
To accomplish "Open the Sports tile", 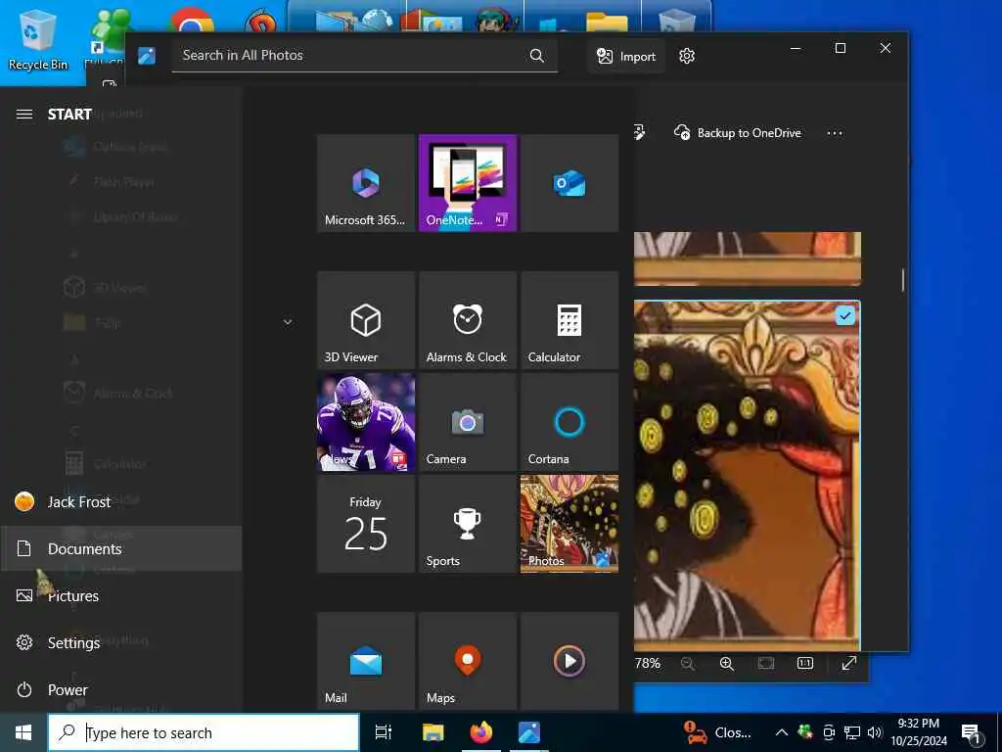I will pos(468,524).
